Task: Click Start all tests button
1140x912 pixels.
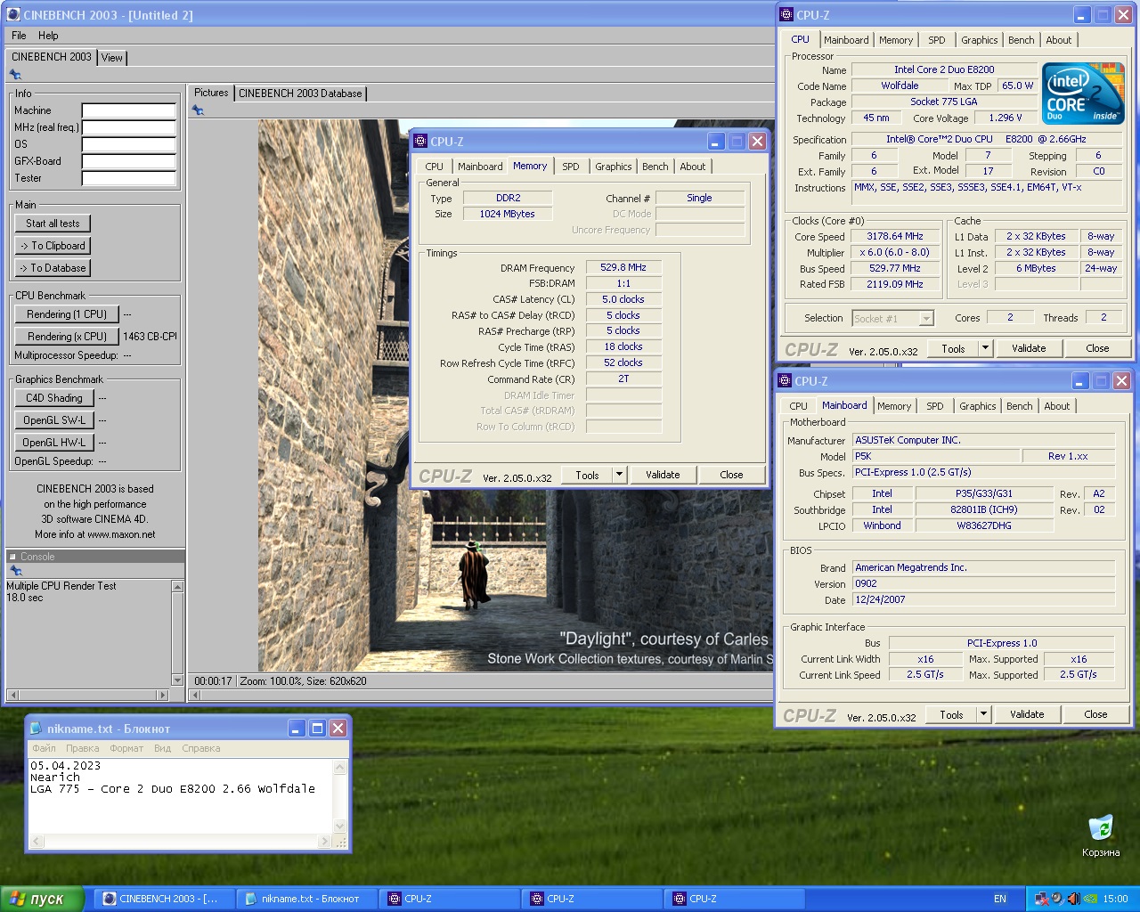Action: pyautogui.click(x=53, y=224)
